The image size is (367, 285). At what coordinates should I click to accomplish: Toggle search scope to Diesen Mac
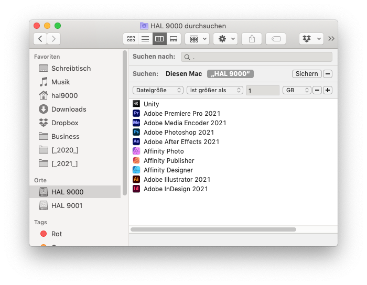pos(183,74)
